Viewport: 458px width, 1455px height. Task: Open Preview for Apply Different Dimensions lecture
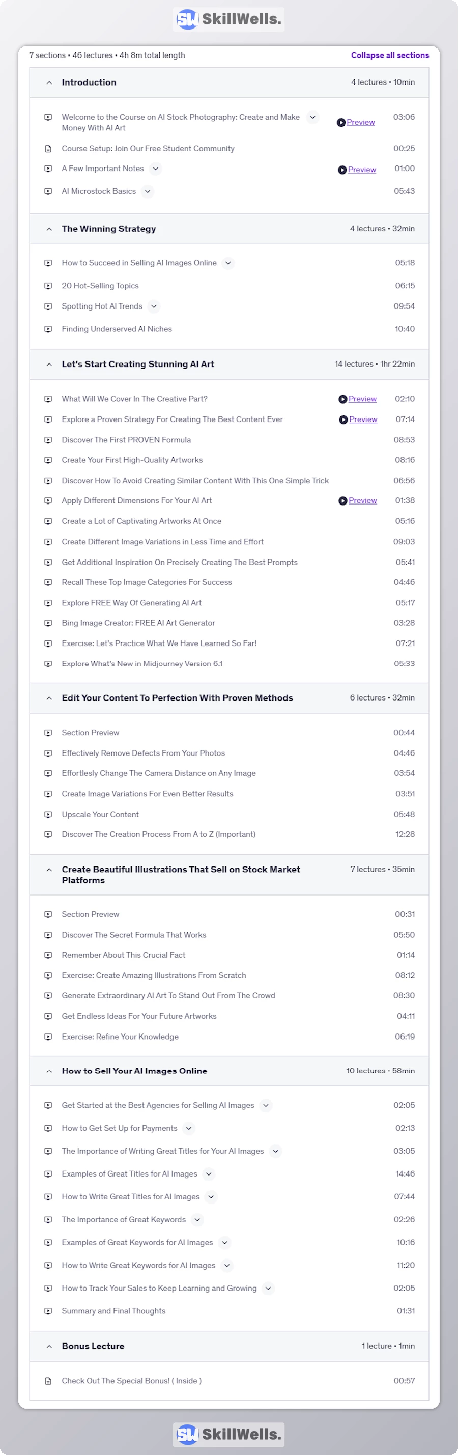(x=362, y=500)
